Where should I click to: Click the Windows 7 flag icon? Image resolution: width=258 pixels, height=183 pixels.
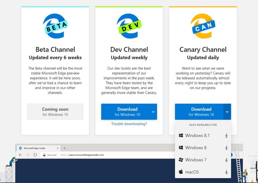[181, 160]
